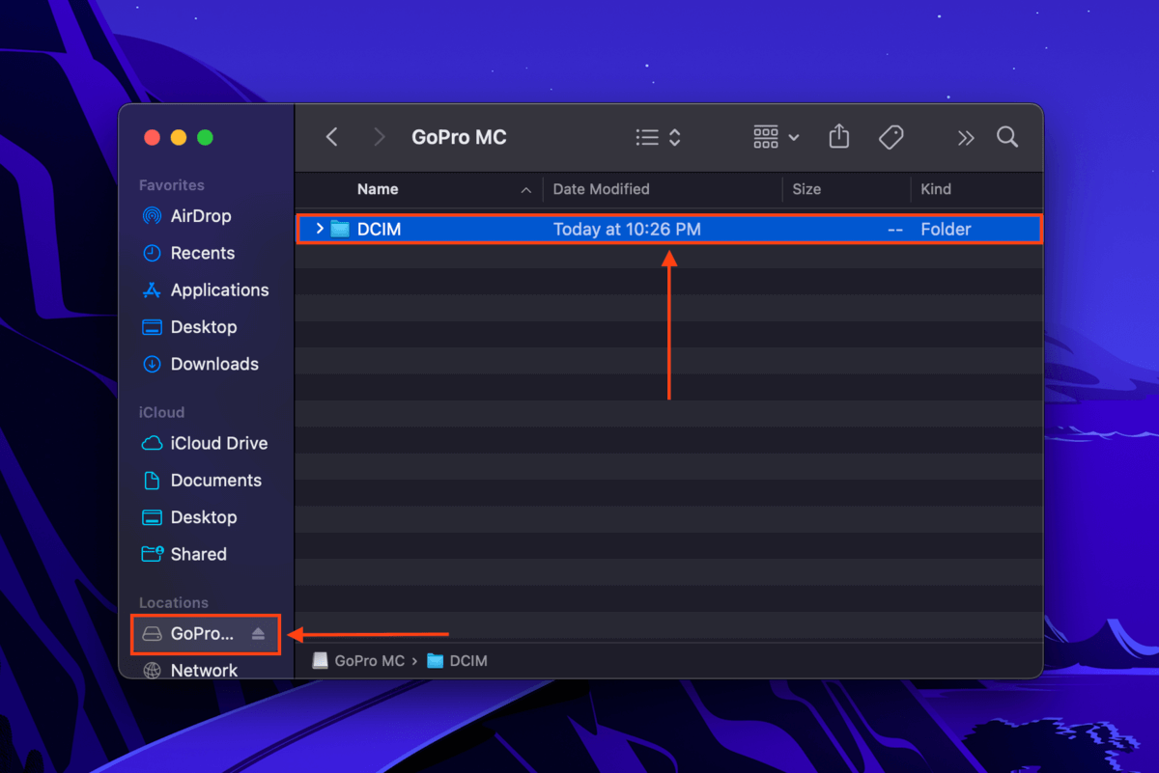Sort by Kind column header
The width and height of the screenshot is (1159, 773).
(936, 189)
